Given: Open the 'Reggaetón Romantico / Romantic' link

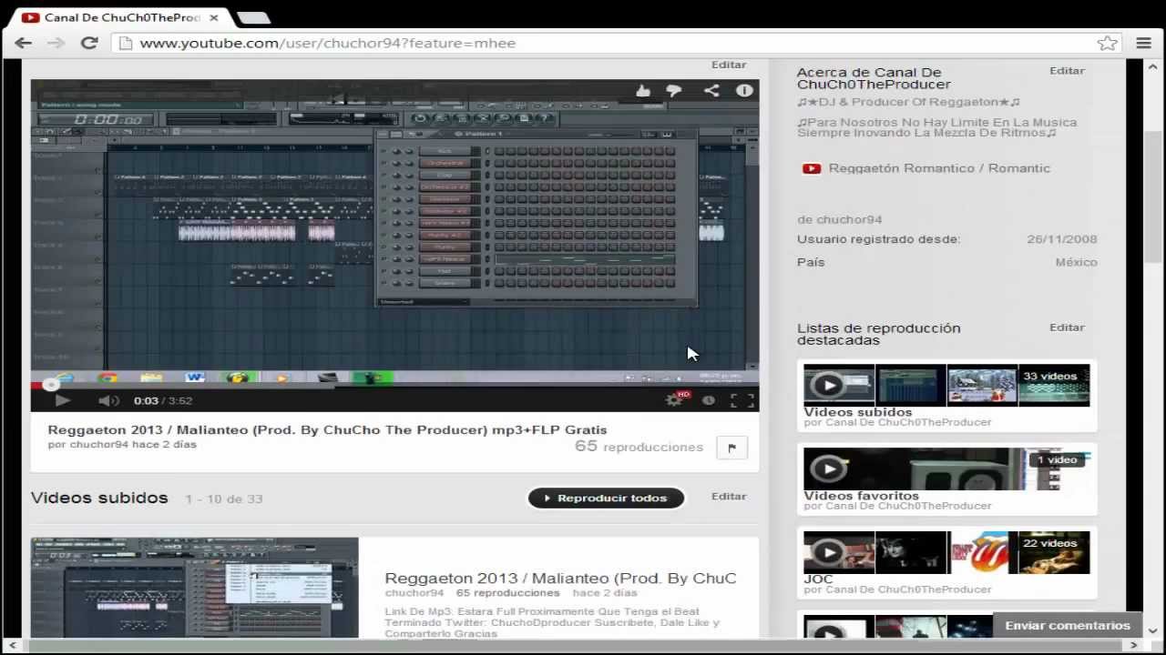Looking at the screenshot, I should click(939, 168).
